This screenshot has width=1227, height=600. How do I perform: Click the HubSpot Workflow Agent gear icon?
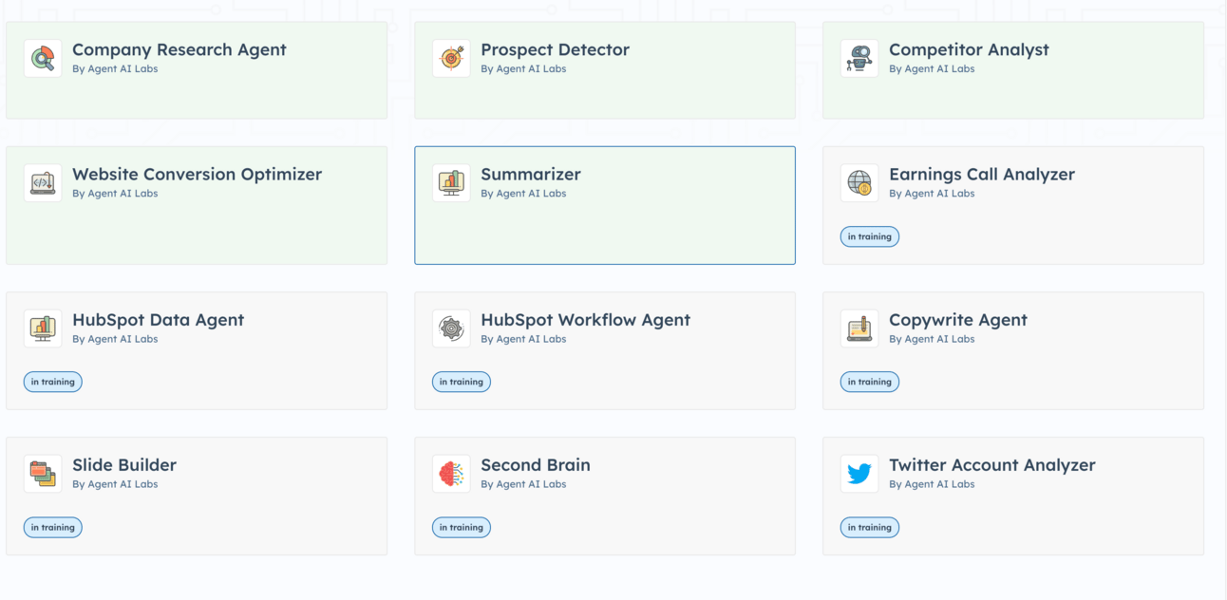coord(451,328)
